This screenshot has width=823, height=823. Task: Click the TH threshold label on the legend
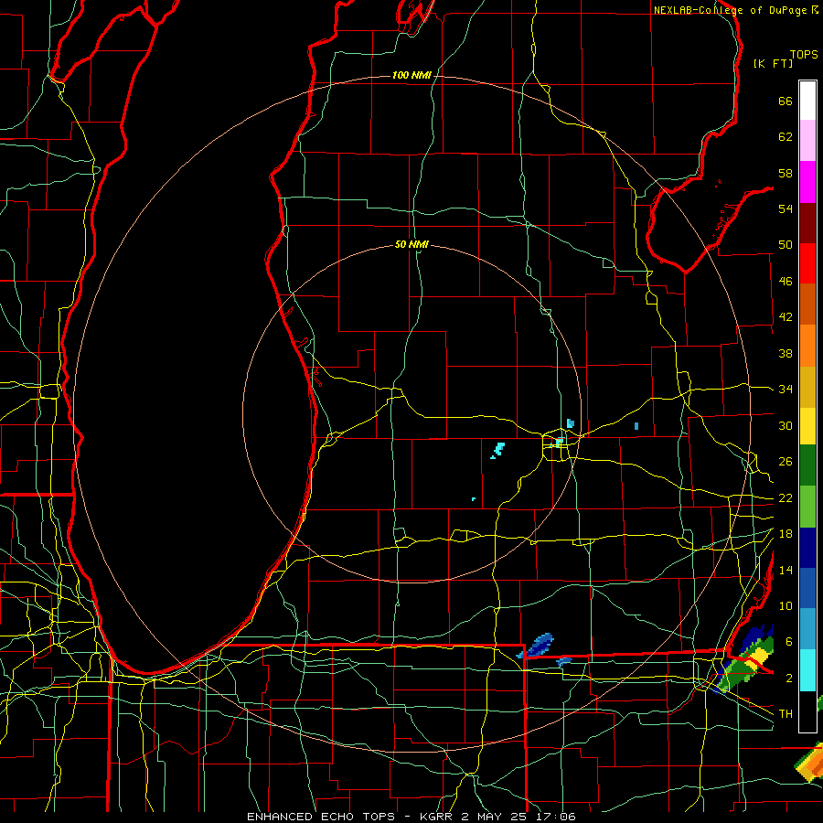coord(786,714)
